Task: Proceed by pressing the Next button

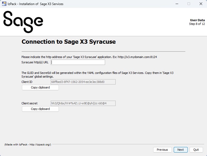Action: tap(181, 150)
